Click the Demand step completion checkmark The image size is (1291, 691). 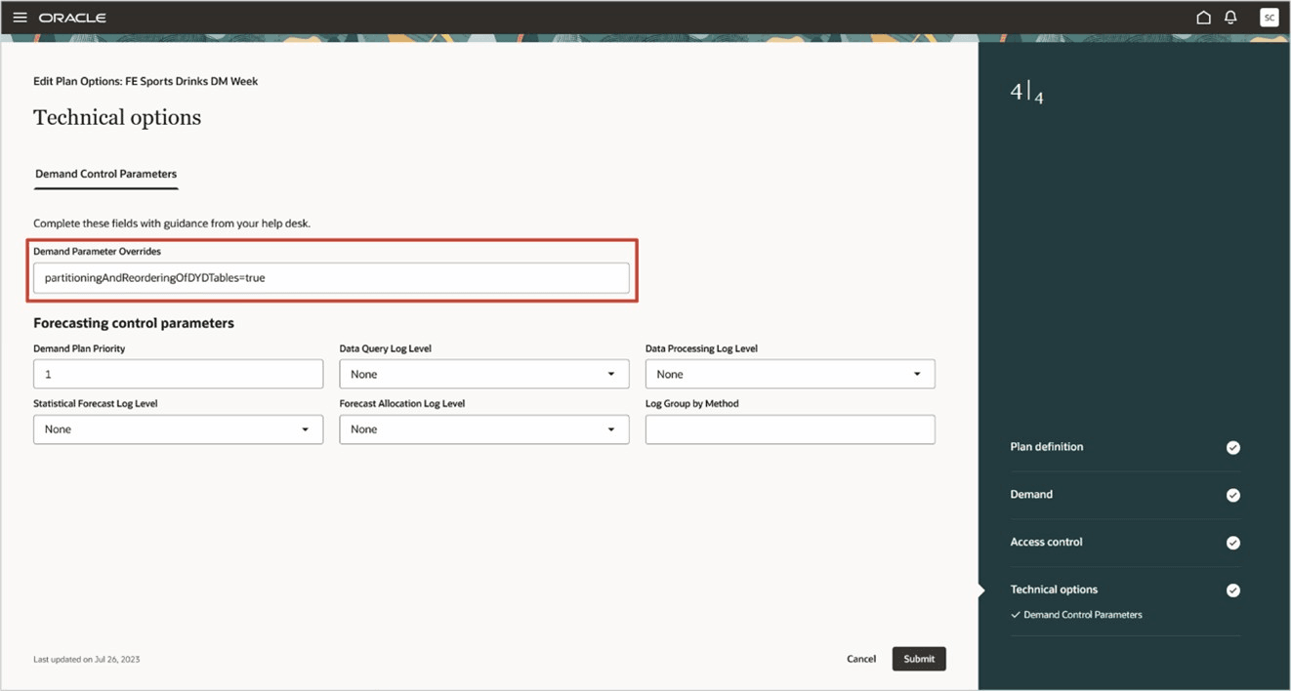(x=1232, y=495)
